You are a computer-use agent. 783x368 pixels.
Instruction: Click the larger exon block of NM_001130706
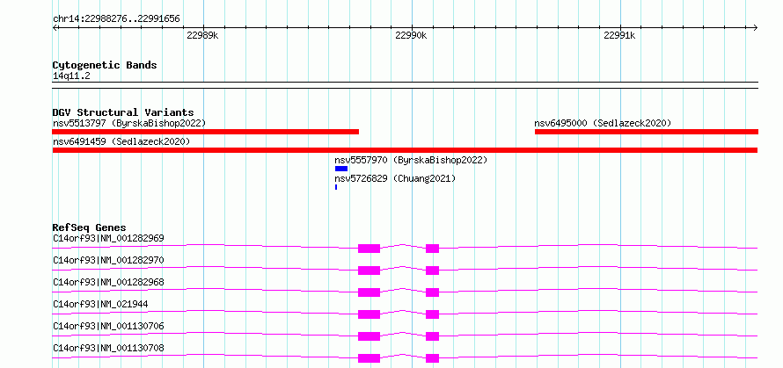tap(369, 336)
